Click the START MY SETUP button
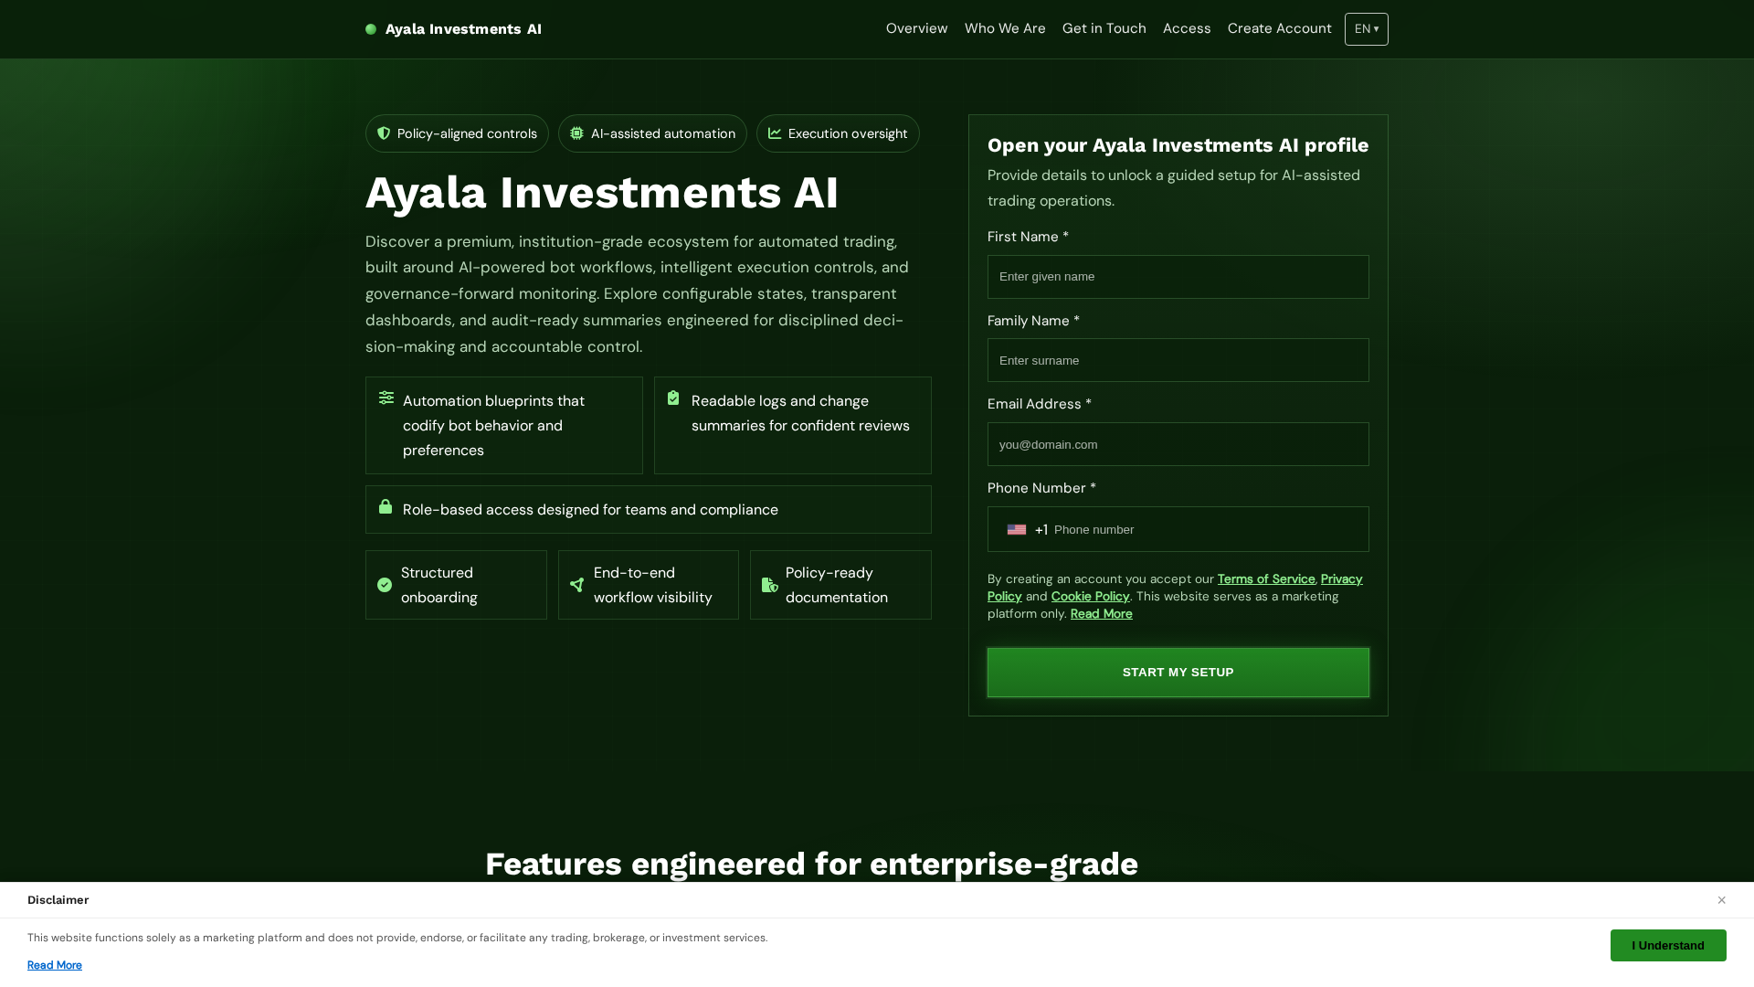This screenshot has width=1754, height=987. 1178,673
